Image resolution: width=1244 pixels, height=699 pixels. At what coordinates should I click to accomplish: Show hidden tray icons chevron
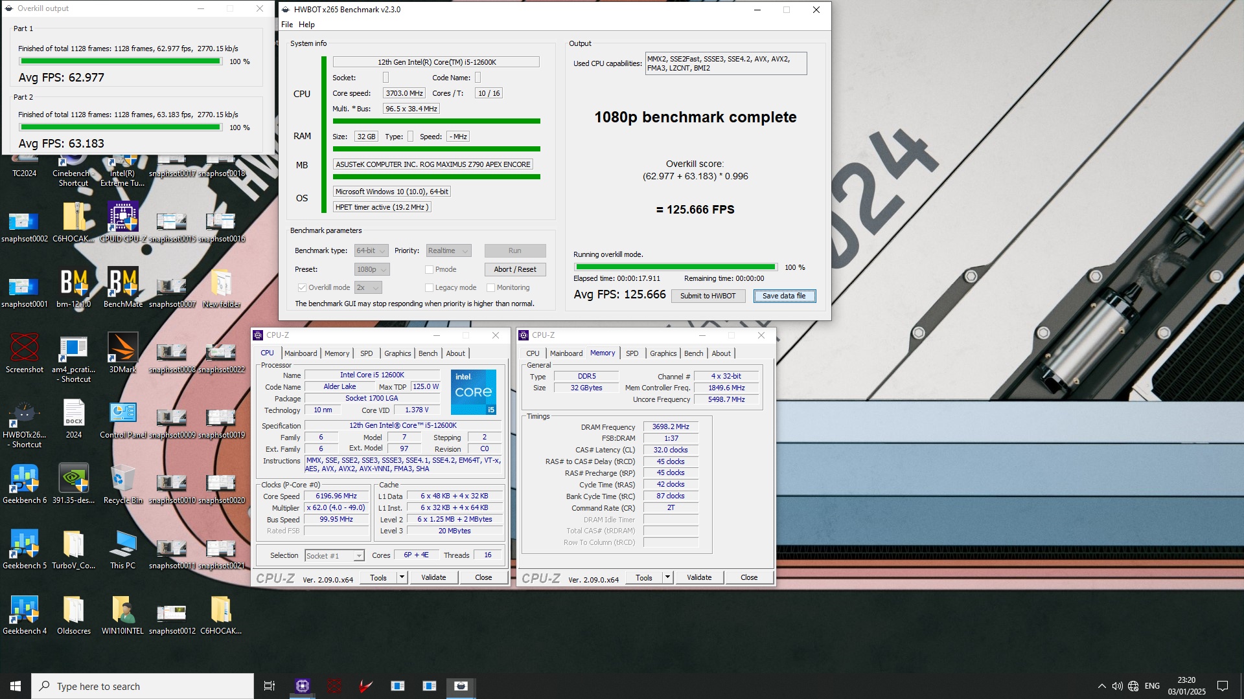click(1101, 686)
